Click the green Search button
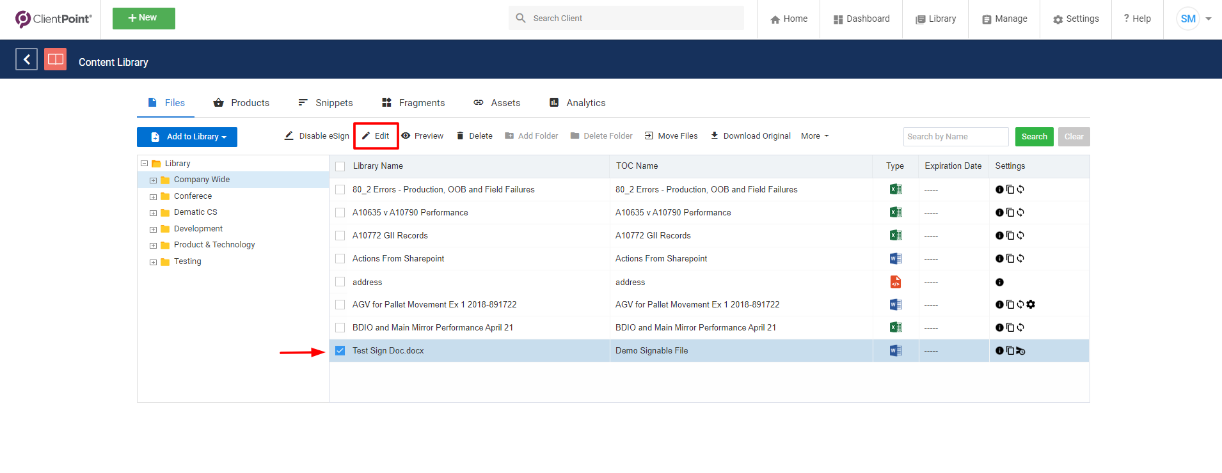The width and height of the screenshot is (1222, 473). click(x=1034, y=137)
